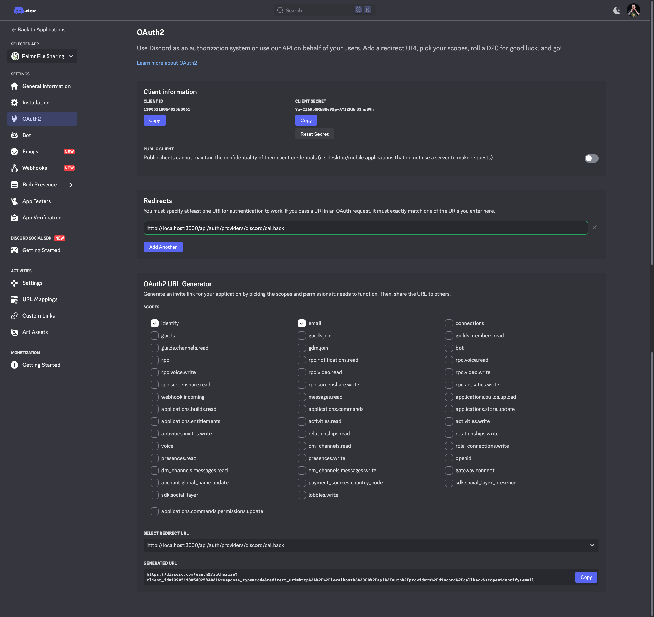Click the App Verification clipboard icon

(x=14, y=218)
